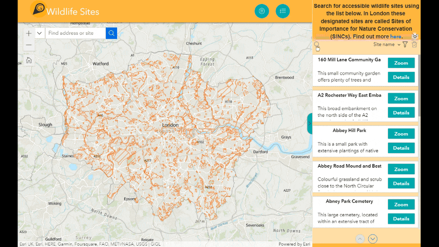Click the Slough label on the map
This screenshot has height=247, width=439.
click(45, 125)
